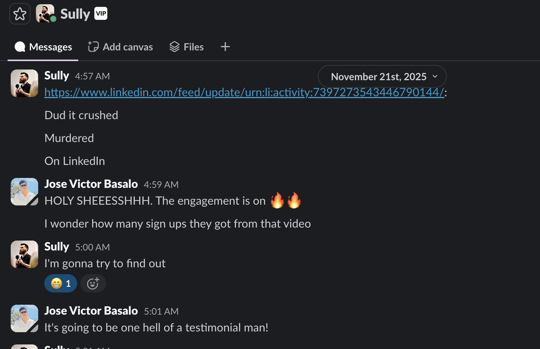The image size is (540, 349).
Task: Click the Files tab label
Action: click(x=194, y=47)
